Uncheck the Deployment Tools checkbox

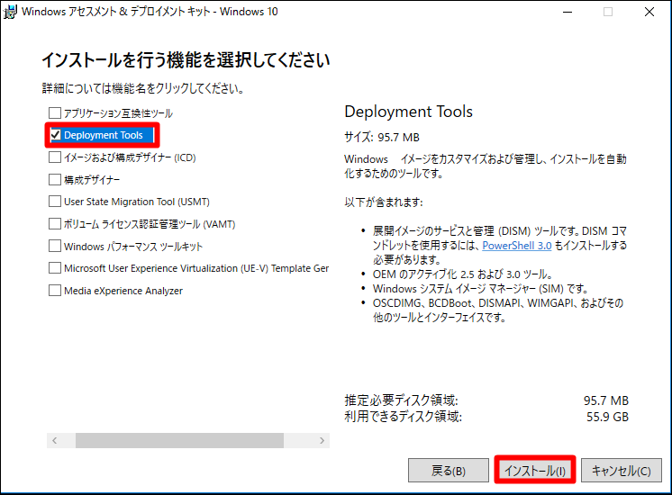55,135
